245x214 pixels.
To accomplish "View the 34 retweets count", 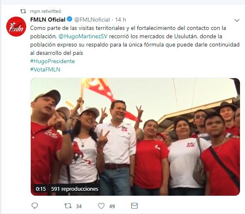I will coord(79,207).
